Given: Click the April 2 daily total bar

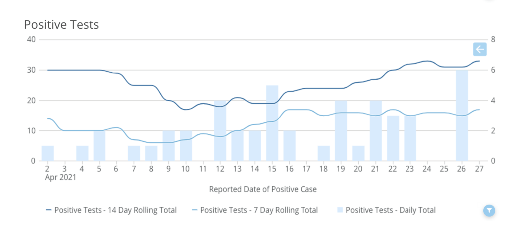Looking at the screenshot, I should tap(47, 154).
